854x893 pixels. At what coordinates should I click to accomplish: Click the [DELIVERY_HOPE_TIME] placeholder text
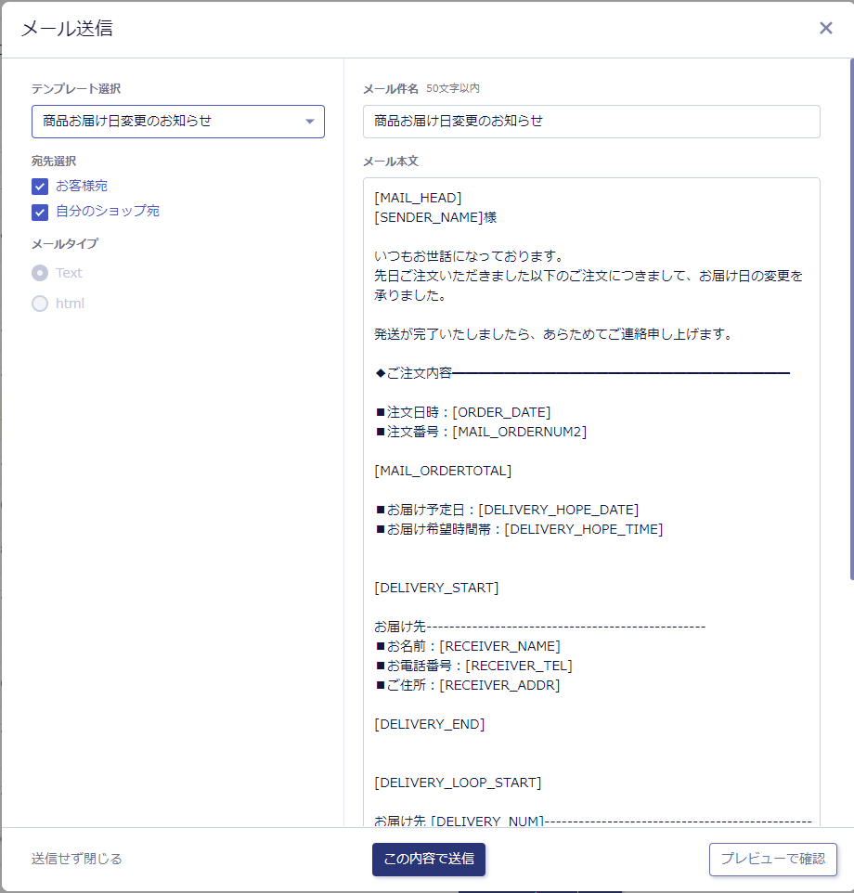[x=583, y=529]
